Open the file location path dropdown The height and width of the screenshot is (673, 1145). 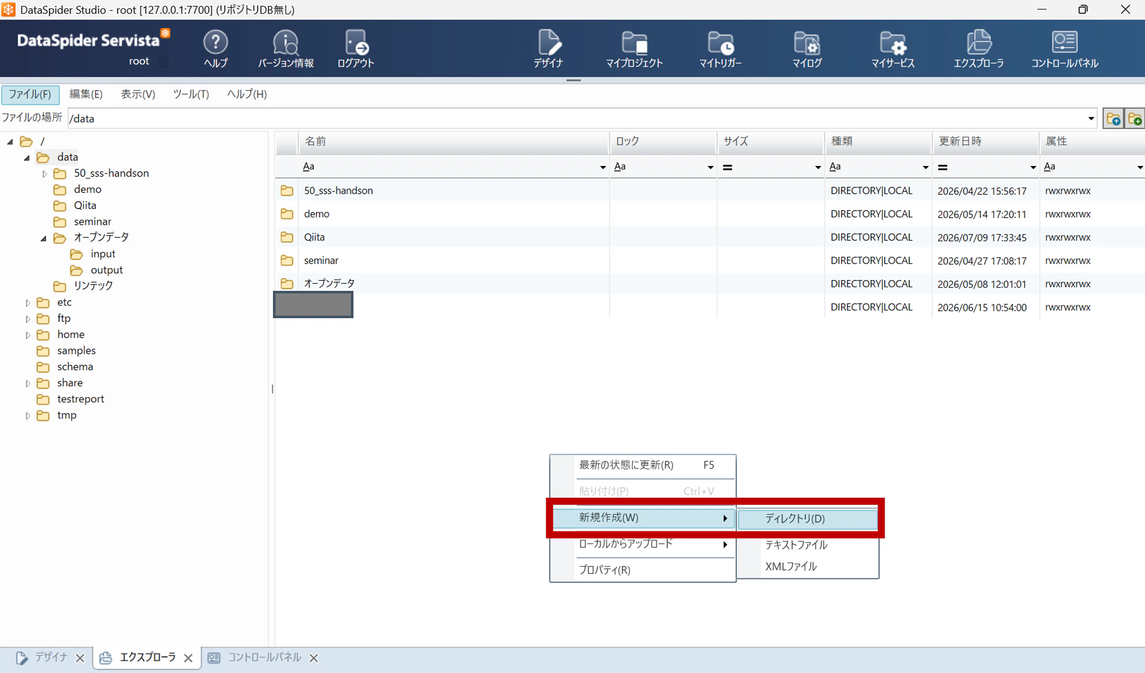tap(1091, 119)
